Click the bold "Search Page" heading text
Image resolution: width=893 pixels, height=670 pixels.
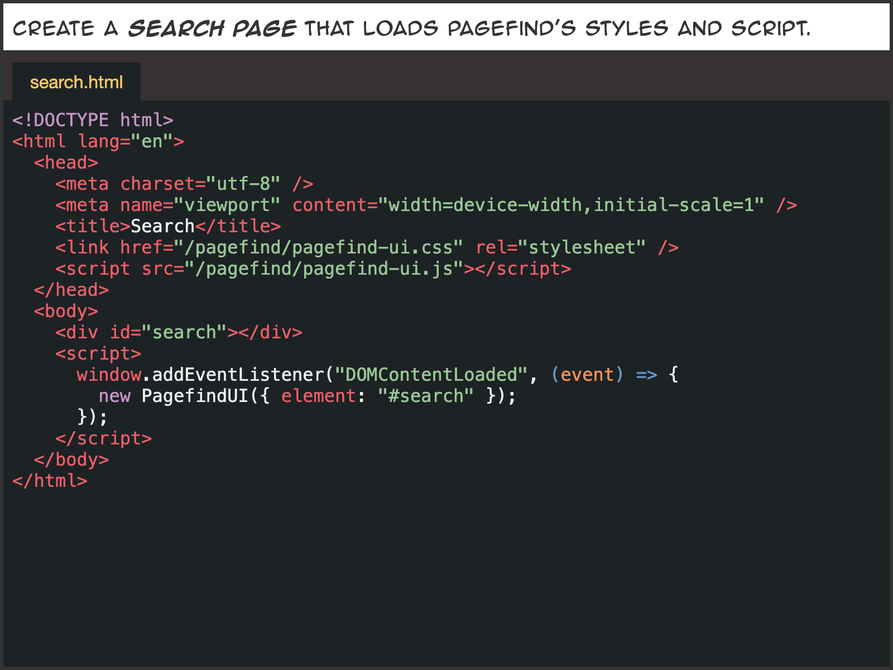point(212,28)
